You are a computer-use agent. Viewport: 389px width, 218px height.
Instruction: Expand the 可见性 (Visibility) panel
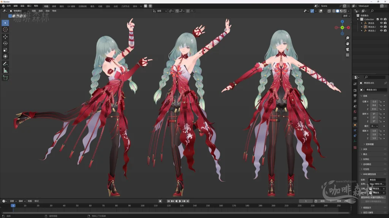click(x=366, y=169)
